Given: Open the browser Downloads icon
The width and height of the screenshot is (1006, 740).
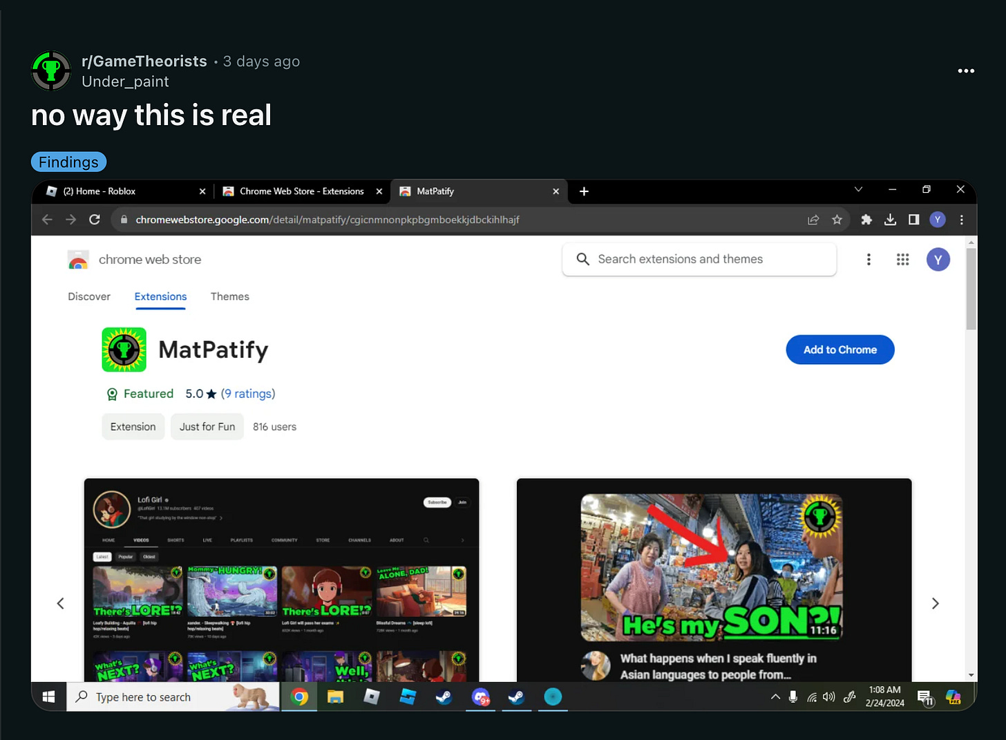Looking at the screenshot, I should 890,220.
